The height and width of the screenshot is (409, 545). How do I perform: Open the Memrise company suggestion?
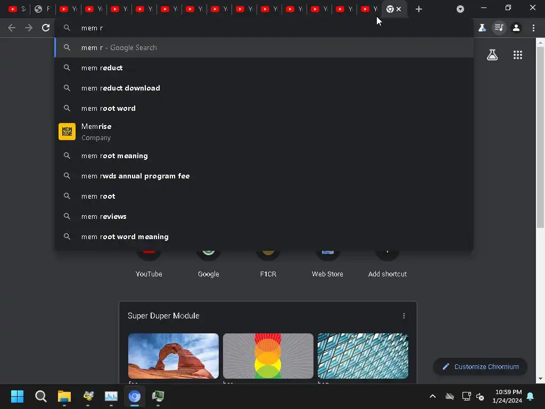264,132
